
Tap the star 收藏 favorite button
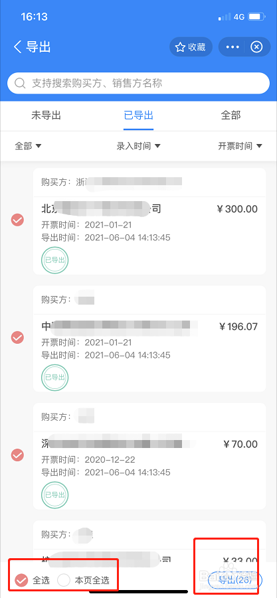point(191,47)
